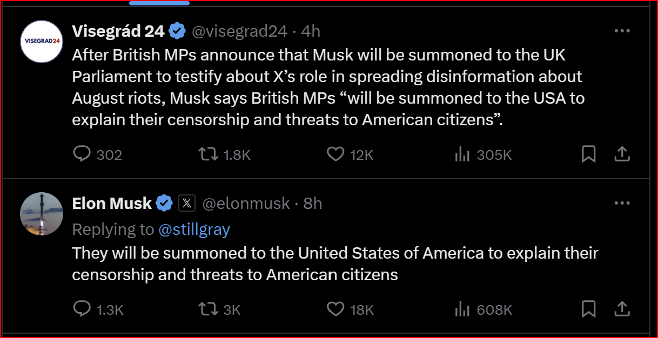Bookmark Elon Musk's post
This screenshot has height=338, width=658.
pos(588,309)
